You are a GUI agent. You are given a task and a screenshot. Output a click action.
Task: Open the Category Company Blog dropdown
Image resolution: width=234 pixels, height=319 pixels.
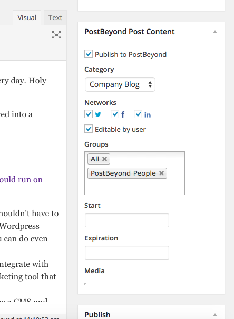pos(120,84)
